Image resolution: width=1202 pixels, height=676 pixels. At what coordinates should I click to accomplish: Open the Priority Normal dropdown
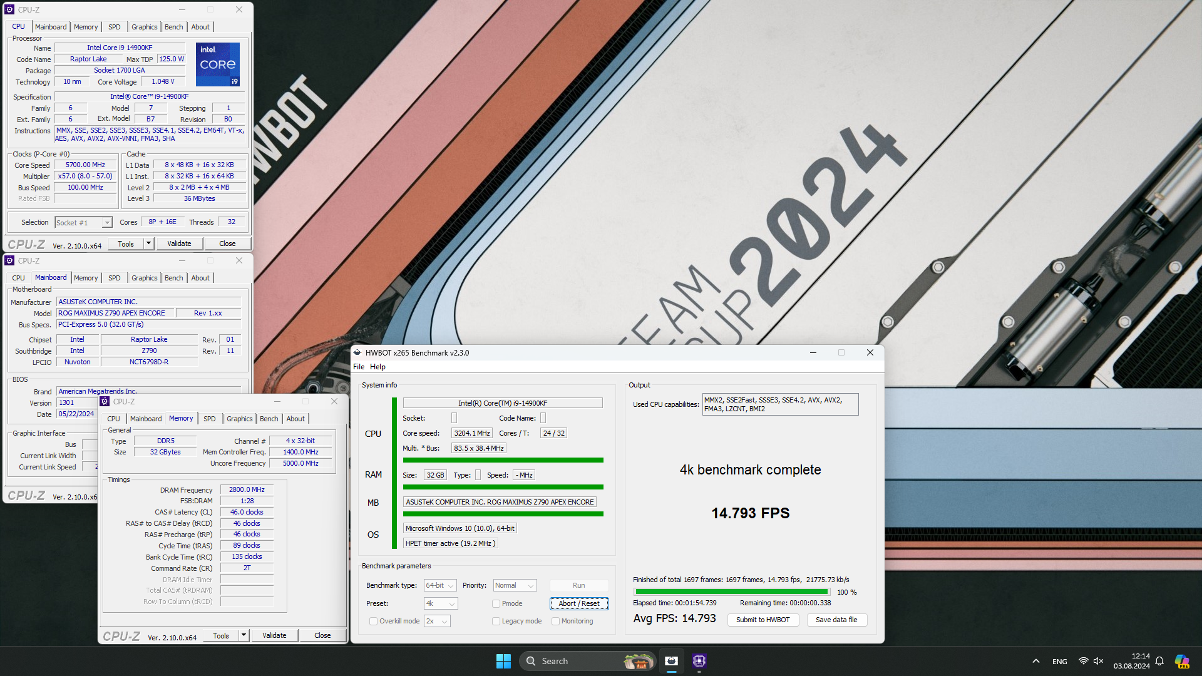click(515, 585)
